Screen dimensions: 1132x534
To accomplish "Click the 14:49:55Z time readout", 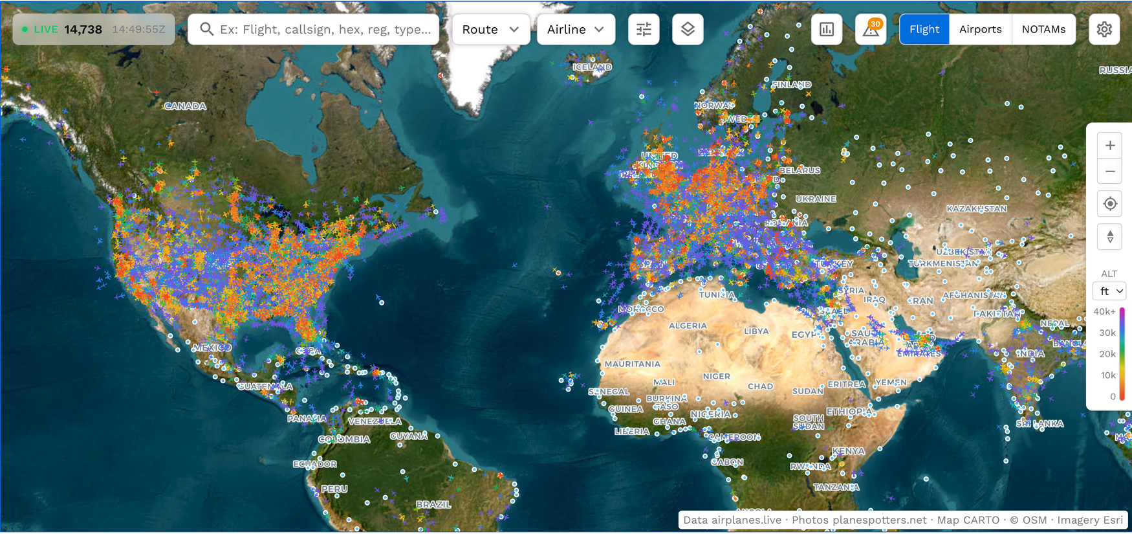I will pyautogui.click(x=138, y=29).
